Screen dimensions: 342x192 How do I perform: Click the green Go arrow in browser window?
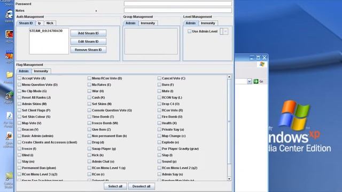(255, 82)
